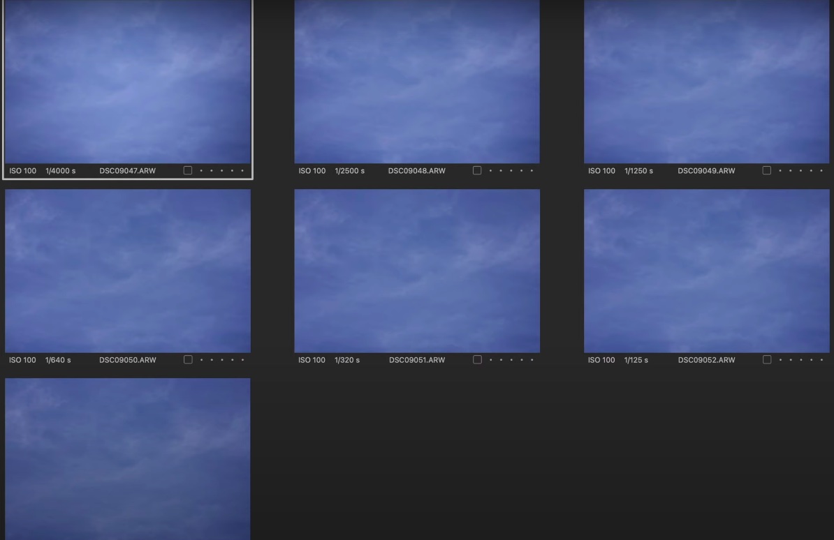Image resolution: width=834 pixels, height=540 pixels.
Task: Click ISO 100 label under DSC09051.ARW image
Action: 312,360
